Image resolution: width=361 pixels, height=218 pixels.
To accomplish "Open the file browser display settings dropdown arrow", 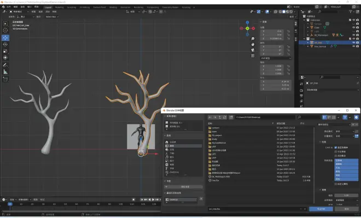I will [338, 117].
